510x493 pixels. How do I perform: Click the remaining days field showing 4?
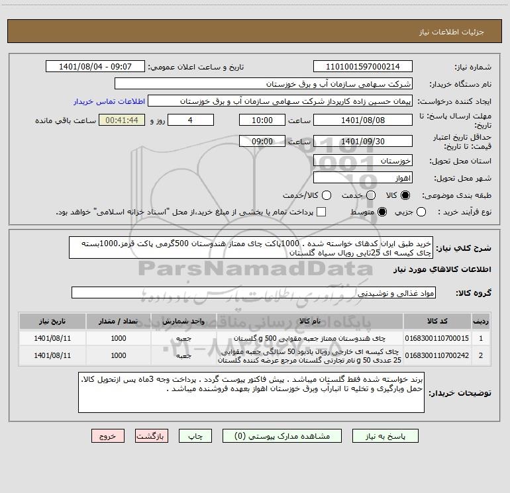click(191, 120)
